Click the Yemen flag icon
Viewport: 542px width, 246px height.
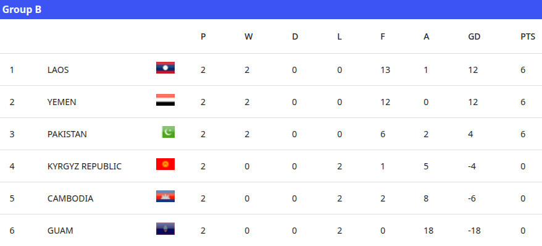pos(165,100)
